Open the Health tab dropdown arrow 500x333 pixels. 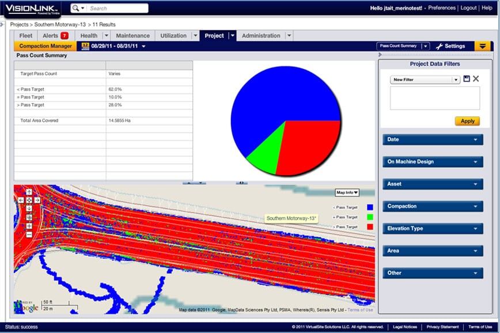point(107,36)
